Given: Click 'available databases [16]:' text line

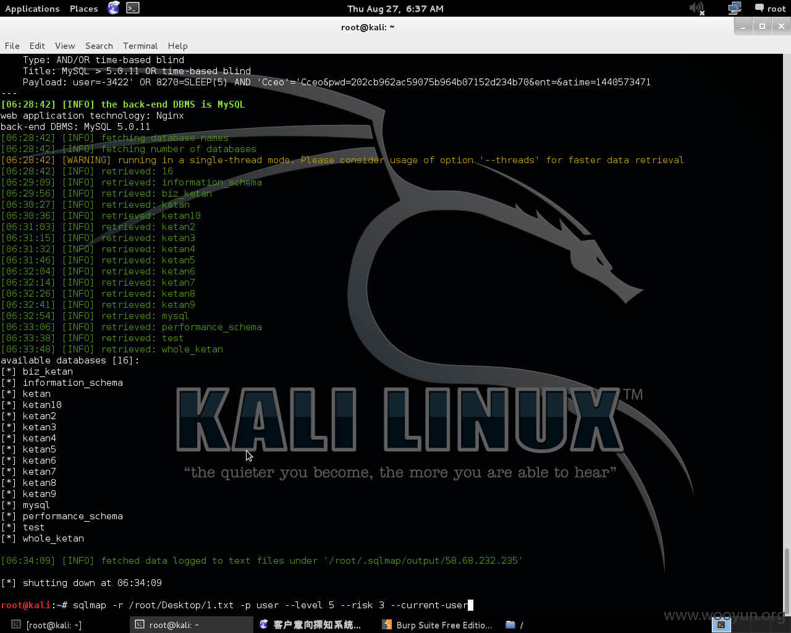Looking at the screenshot, I should pos(70,360).
